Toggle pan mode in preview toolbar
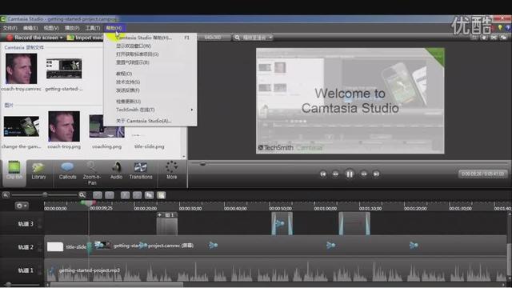This screenshot has height=288, width=512. (x=484, y=38)
